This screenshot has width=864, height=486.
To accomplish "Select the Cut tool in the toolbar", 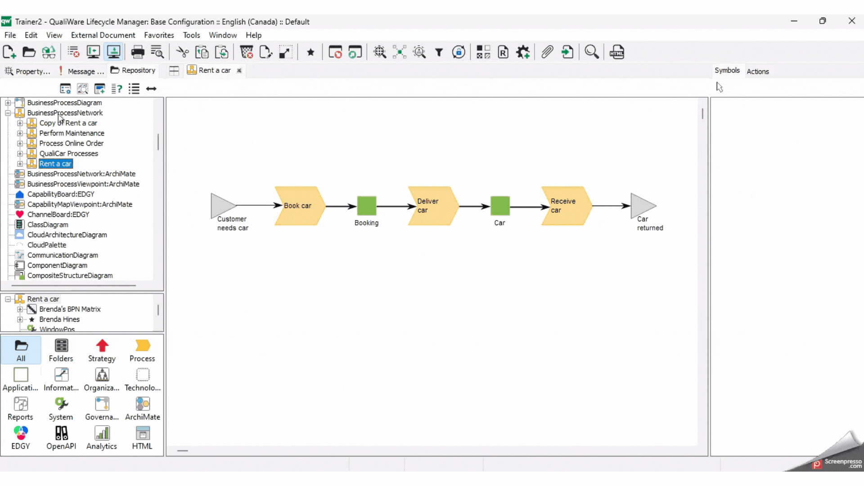I will (182, 52).
